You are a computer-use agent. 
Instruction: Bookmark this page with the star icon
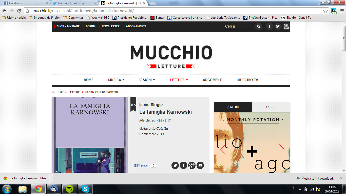325,11
